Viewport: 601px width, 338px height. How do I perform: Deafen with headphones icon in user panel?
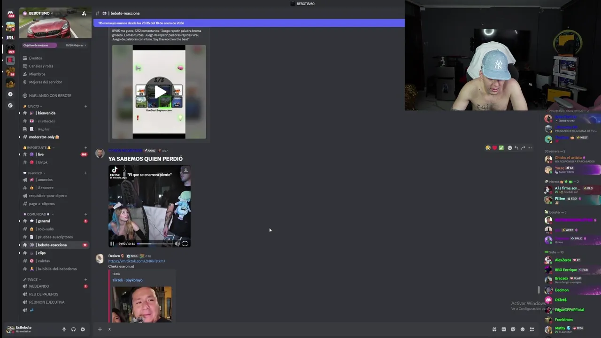73,330
